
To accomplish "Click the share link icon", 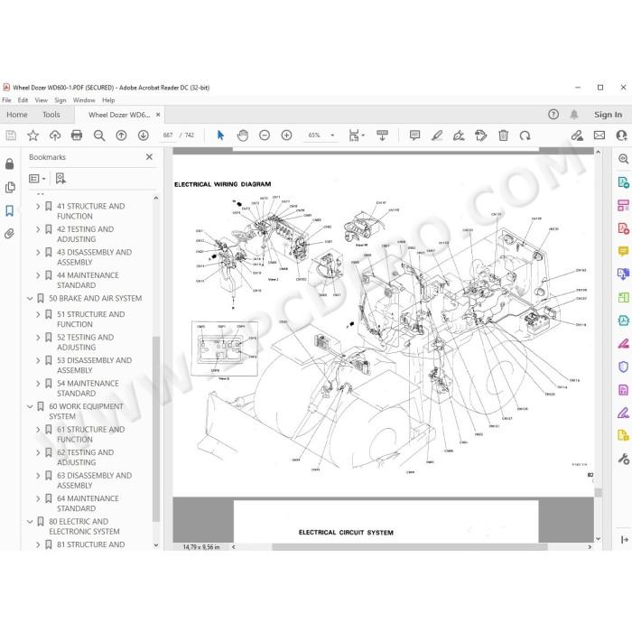I will point(577,135).
